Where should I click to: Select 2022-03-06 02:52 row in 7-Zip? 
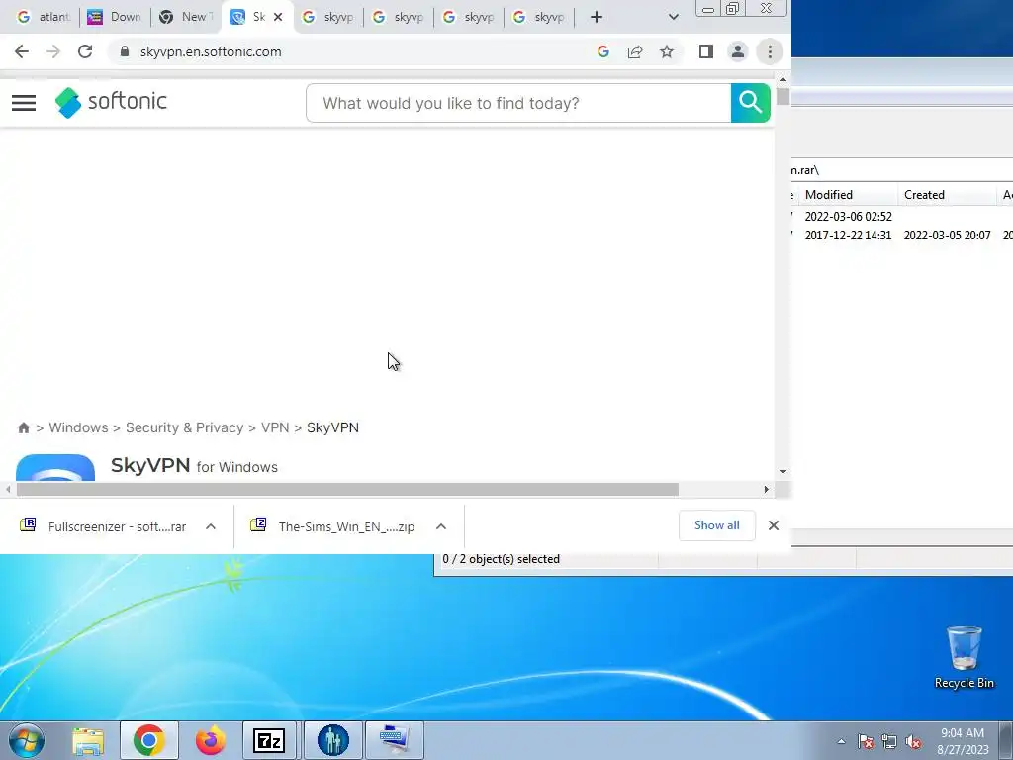click(x=902, y=217)
